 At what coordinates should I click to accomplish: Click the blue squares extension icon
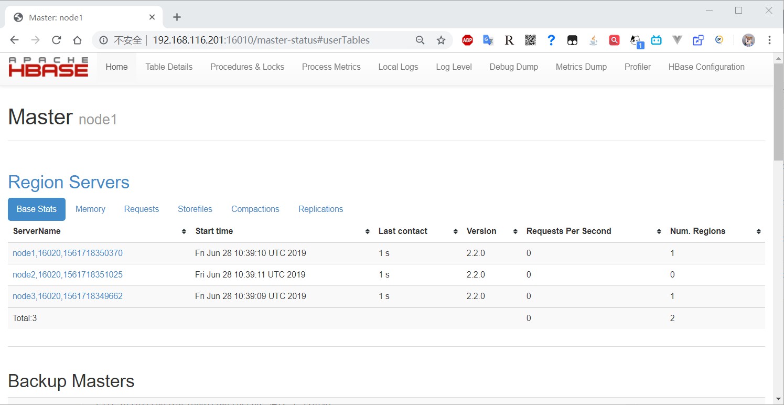coord(698,40)
